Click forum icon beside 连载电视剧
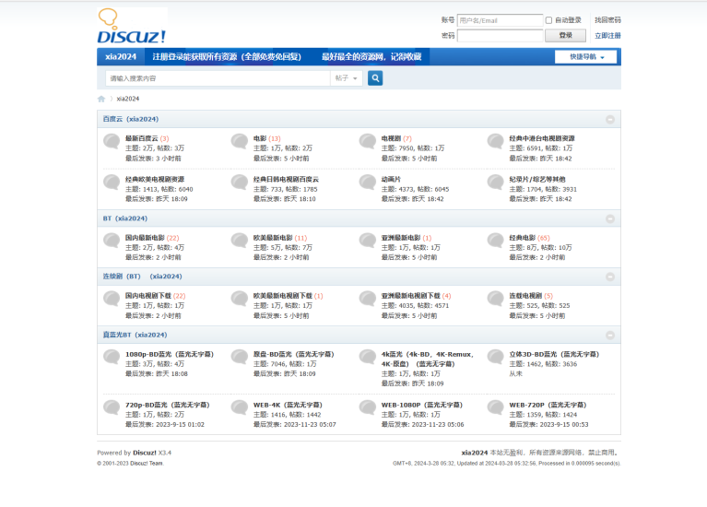The width and height of the screenshot is (707, 507). pyautogui.click(x=496, y=301)
